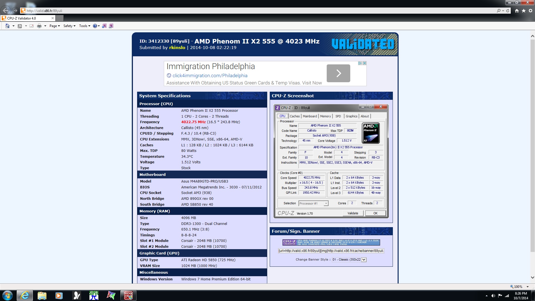Select red frequency value 4022.75 MHz
This screenshot has height=301, width=535.
pos(193,122)
